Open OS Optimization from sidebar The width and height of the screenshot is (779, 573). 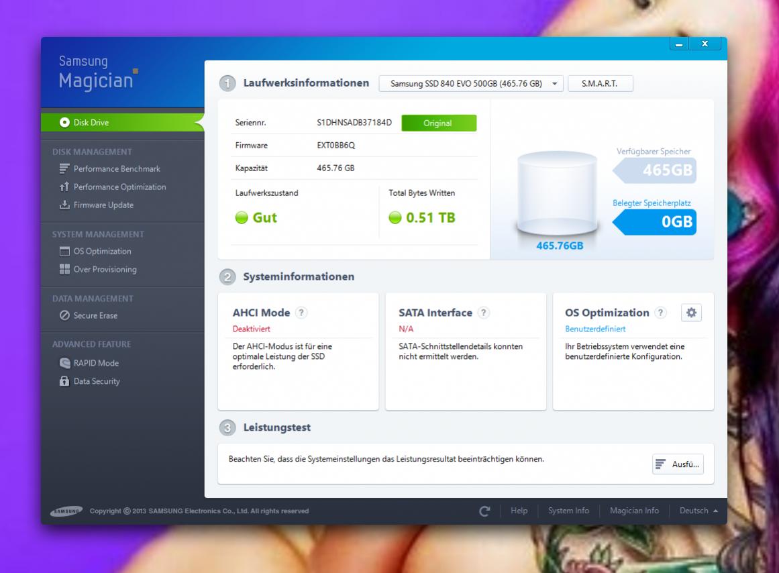coord(103,252)
